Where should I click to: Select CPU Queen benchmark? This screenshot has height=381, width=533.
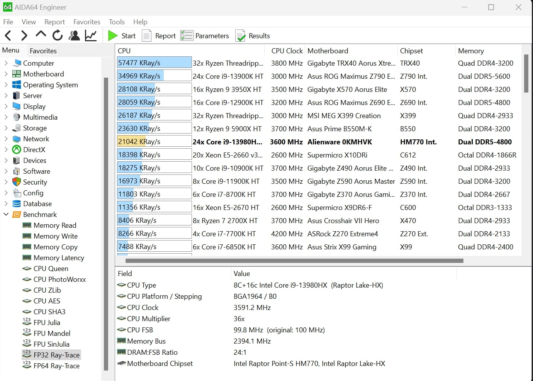tap(51, 268)
